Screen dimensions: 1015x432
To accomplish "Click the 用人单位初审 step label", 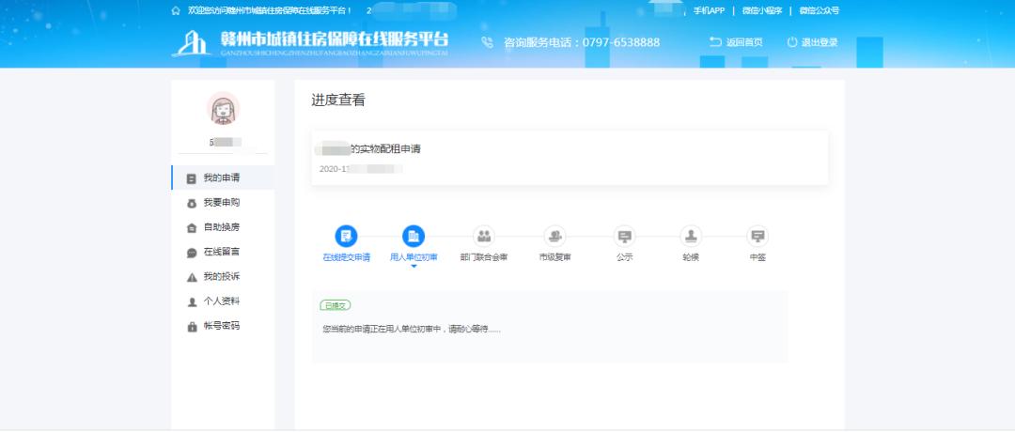I will click(414, 257).
